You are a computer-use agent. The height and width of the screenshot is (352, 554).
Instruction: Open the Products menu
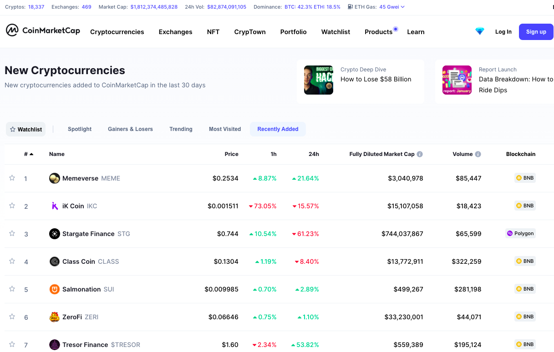378,32
